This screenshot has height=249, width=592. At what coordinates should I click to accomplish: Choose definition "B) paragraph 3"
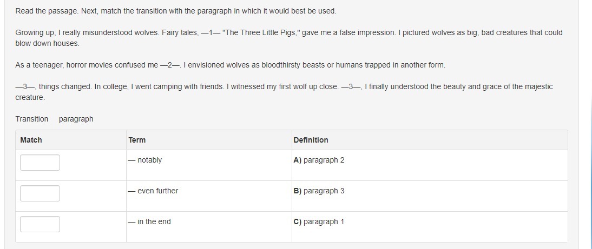coord(319,191)
